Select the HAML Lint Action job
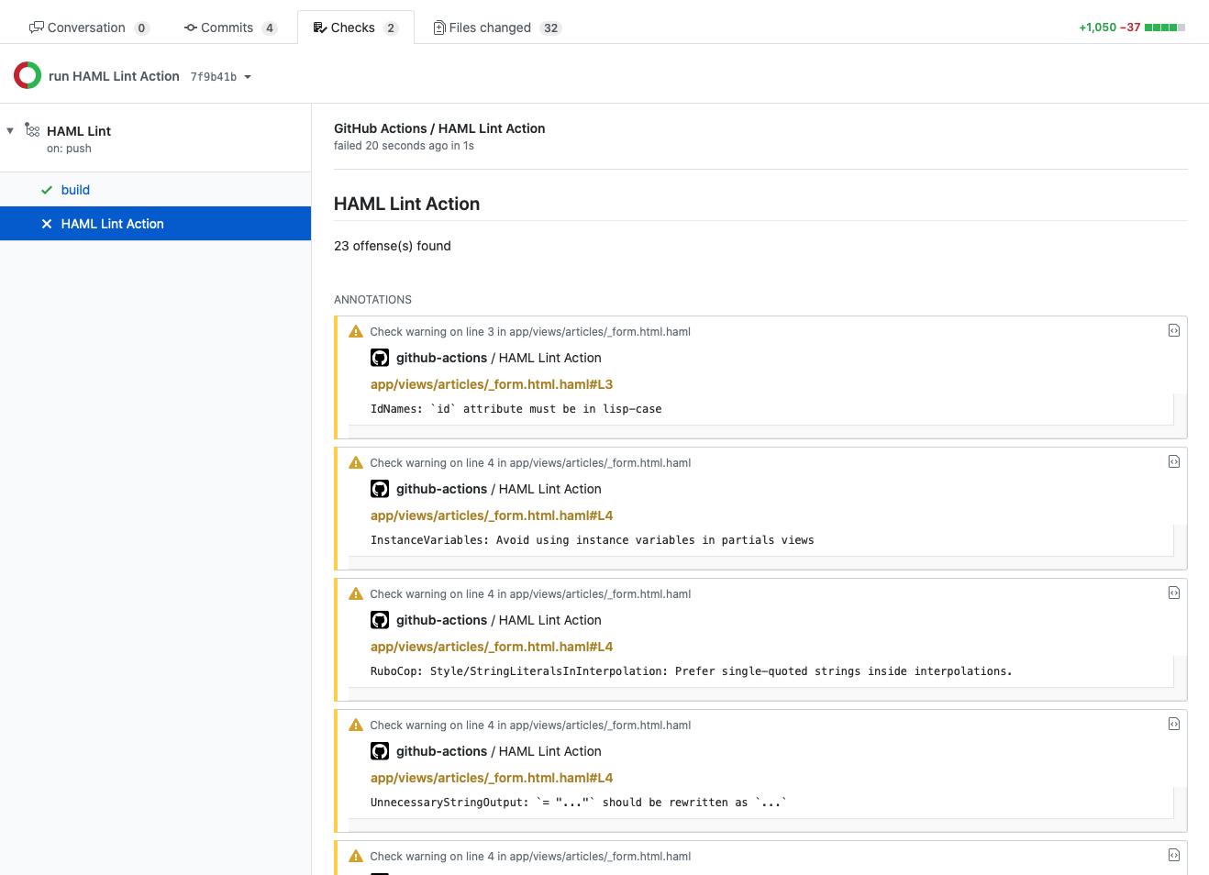Viewport: 1209px width, 875px height. (156, 224)
